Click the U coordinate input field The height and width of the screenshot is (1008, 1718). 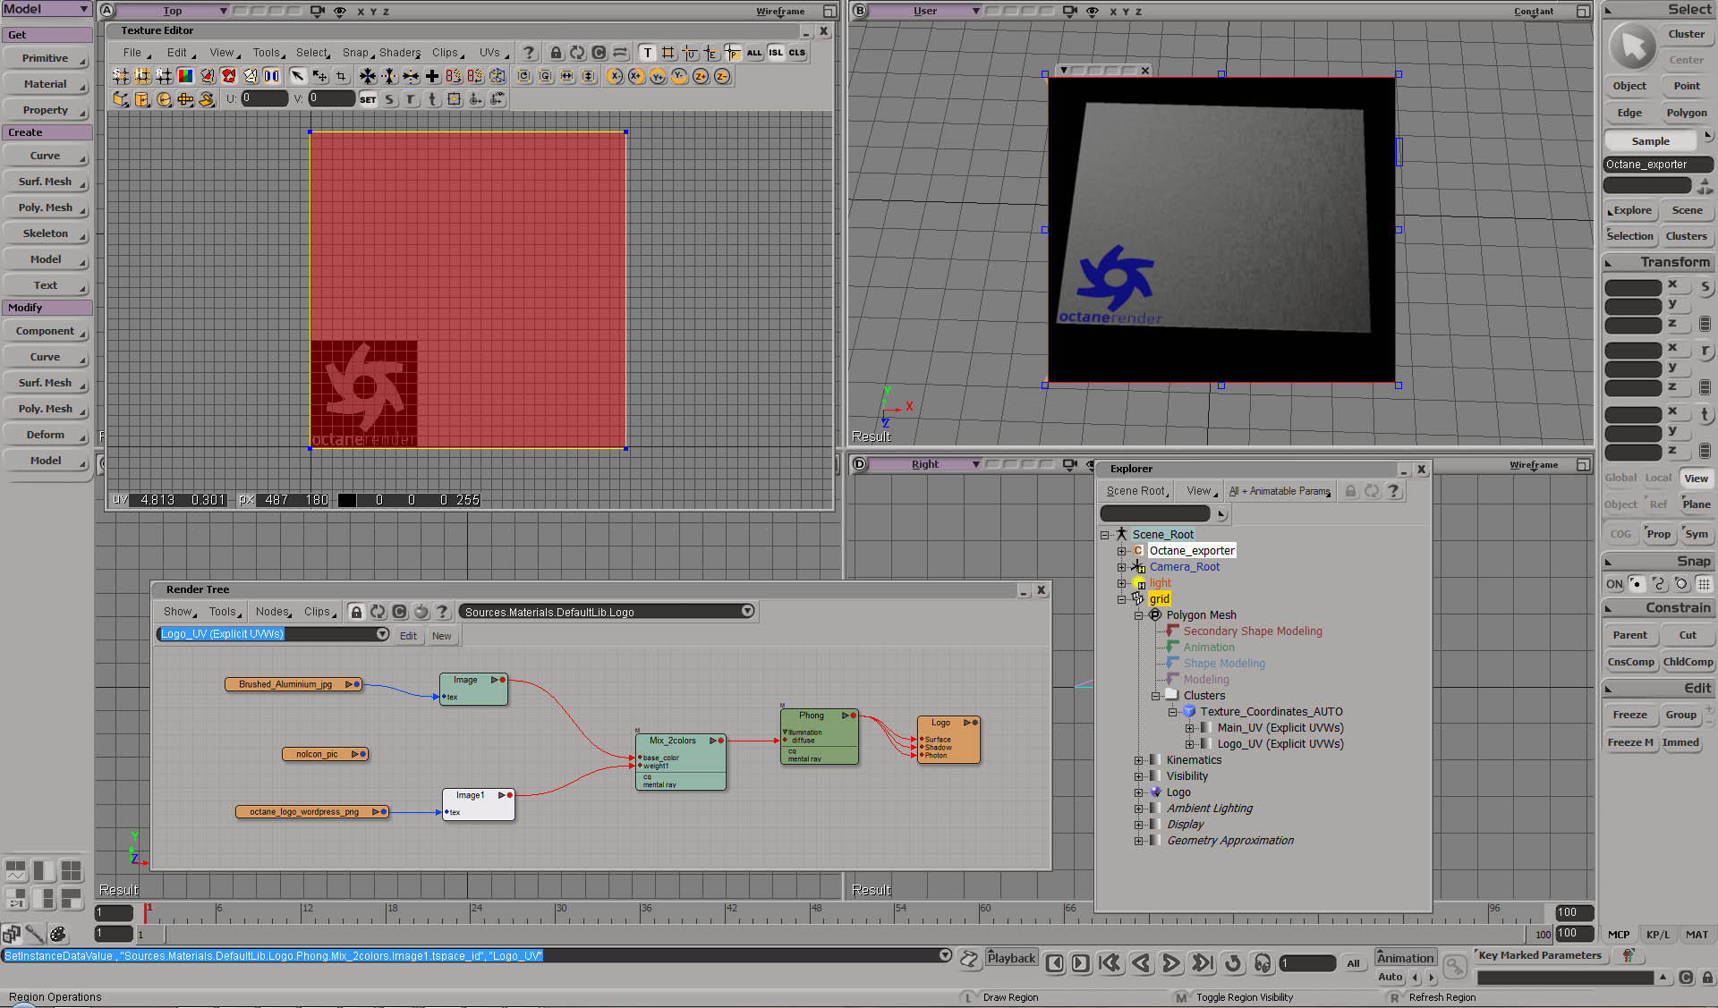264,98
